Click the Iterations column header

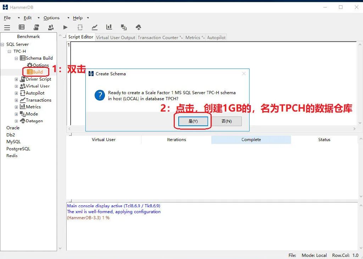[177, 140]
